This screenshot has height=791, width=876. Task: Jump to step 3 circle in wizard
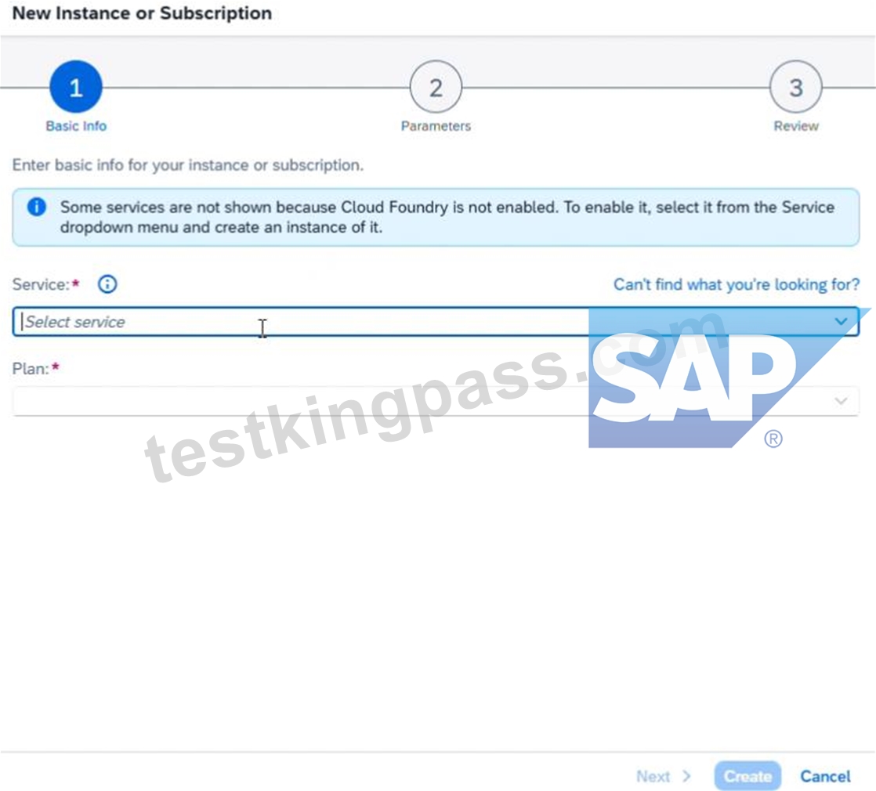[x=795, y=86]
